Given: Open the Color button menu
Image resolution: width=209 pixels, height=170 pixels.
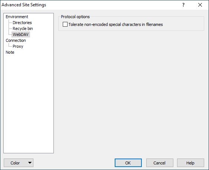Looking at the screenshot, I should pos(19,163).
